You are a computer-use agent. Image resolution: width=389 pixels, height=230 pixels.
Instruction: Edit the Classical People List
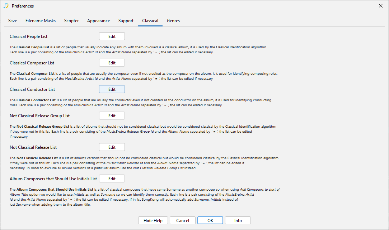[x=112, y=36]
